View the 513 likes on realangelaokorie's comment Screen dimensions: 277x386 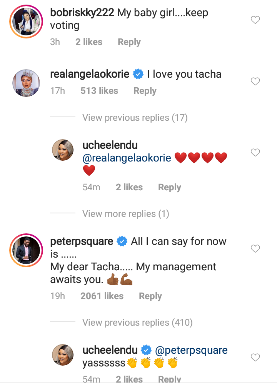[x=99, y=91]
